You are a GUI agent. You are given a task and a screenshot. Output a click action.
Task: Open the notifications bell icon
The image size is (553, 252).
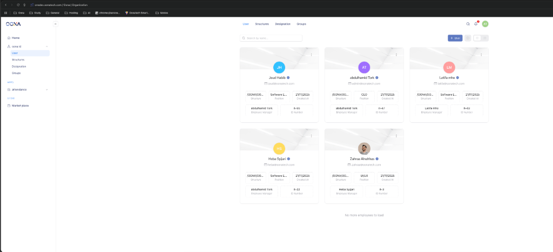(x=476, y=24)
